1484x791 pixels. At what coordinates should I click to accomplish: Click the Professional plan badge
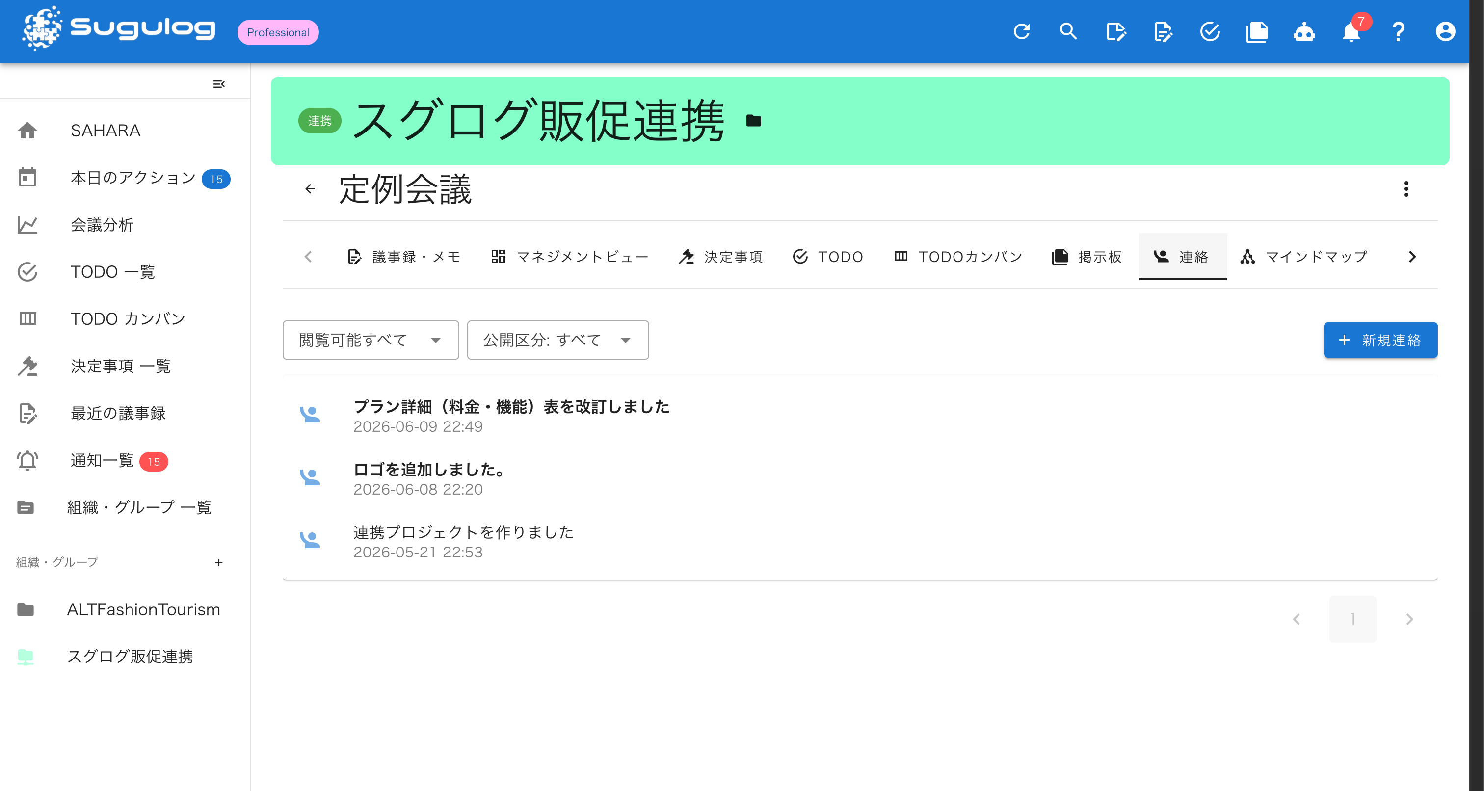[278, 32]
